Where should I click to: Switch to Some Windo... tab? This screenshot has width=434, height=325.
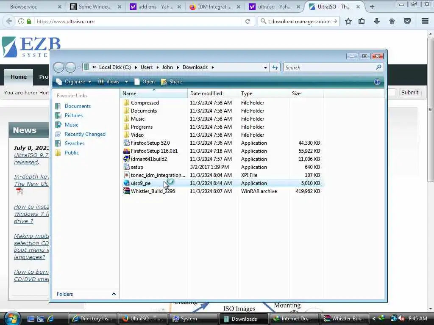pyautogui.click(x=95, y=7)
